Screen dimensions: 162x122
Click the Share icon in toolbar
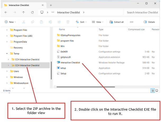click(x=59, y=22)
